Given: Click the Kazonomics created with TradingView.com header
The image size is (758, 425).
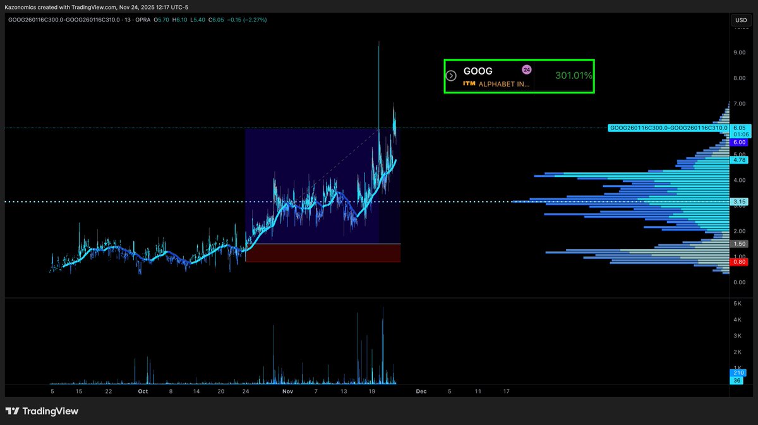Looking at the screenshot, I should [97, 7].
